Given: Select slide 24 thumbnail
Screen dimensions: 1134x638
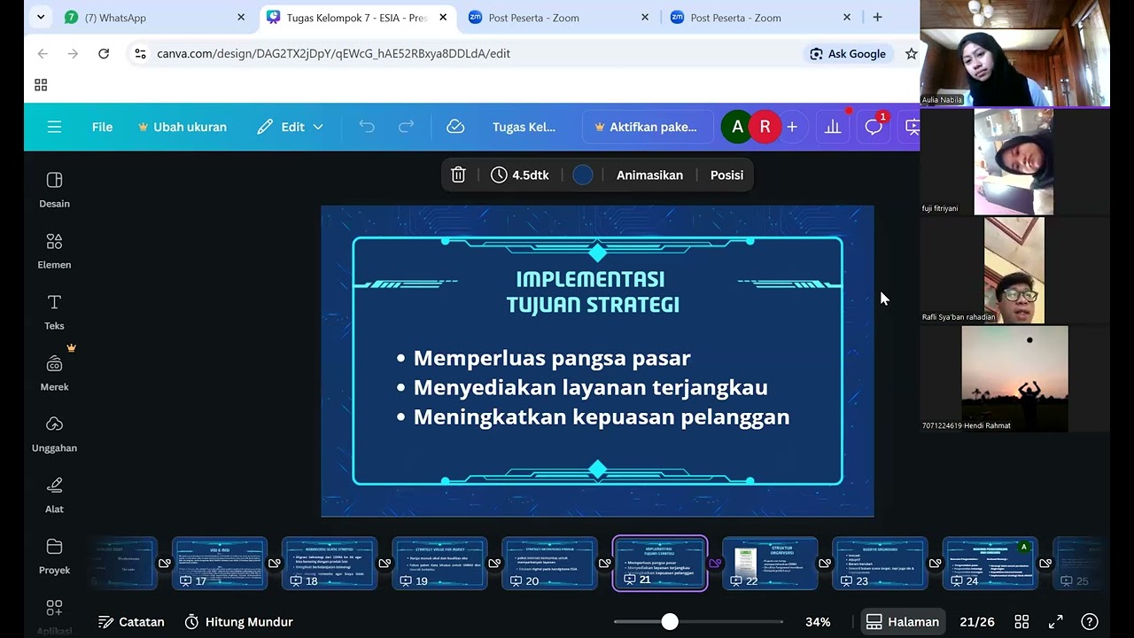Looking at the screenshot, I should point(990,563).
